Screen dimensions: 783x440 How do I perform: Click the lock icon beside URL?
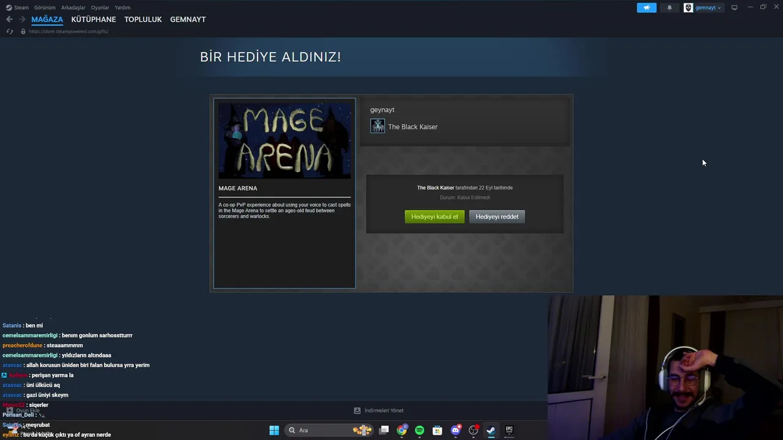pyautogui.click(x=23, y=31)
